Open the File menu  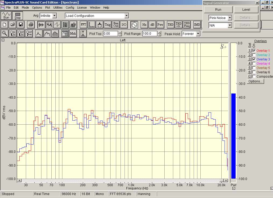(x=8, y=8)
